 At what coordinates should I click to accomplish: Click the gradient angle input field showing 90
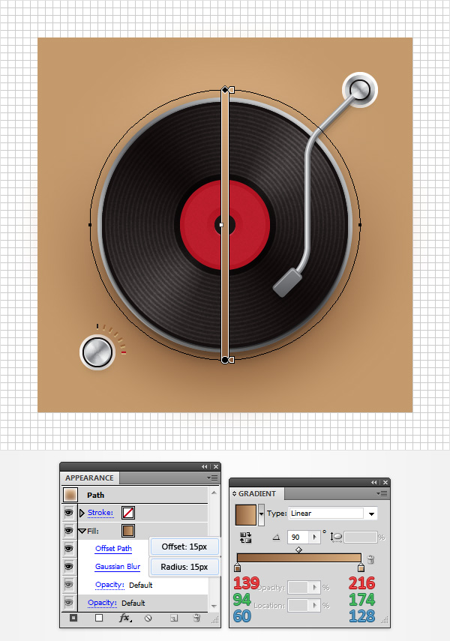point(299,537)
